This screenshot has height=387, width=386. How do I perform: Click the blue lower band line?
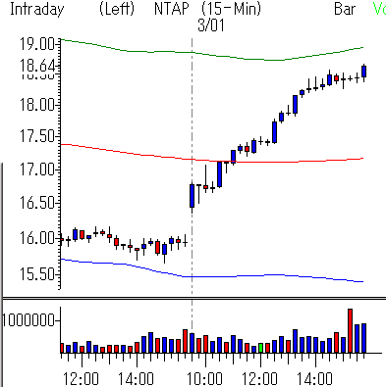212,276
